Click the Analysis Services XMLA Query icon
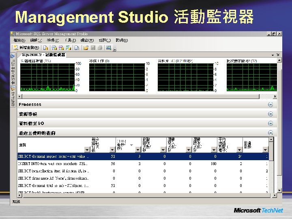This screenshot has height=219, width=292. [x=69, y=48]
